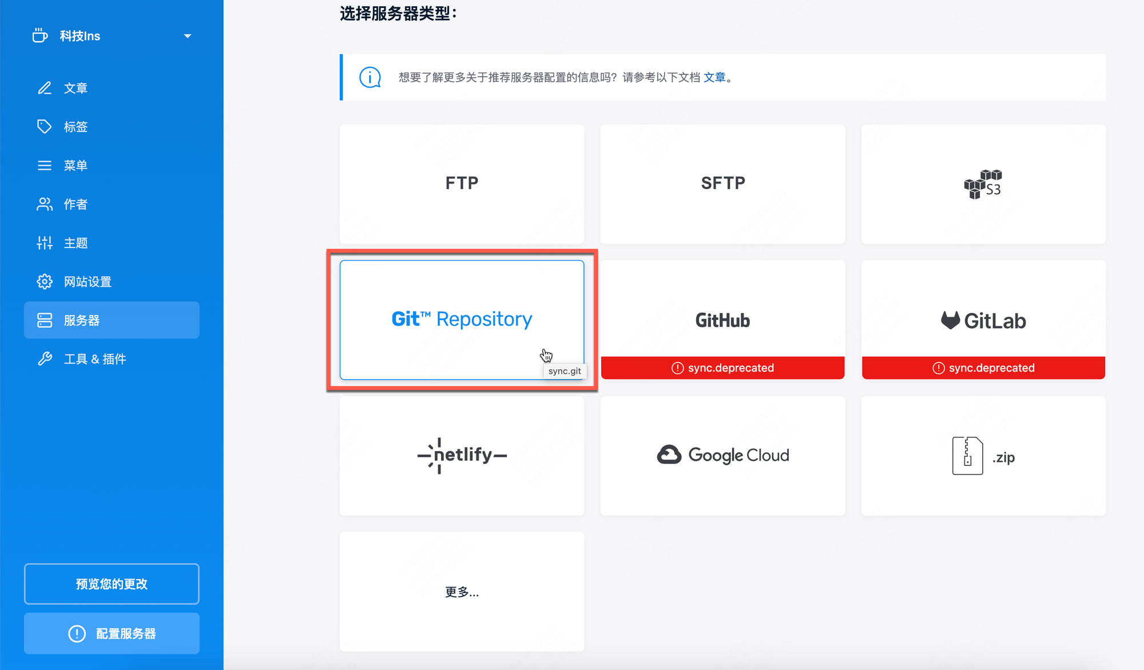This screenshot has width=1144, height=670.
Task: Click the 科技Ins site name
Action: (x=80, y=36)
